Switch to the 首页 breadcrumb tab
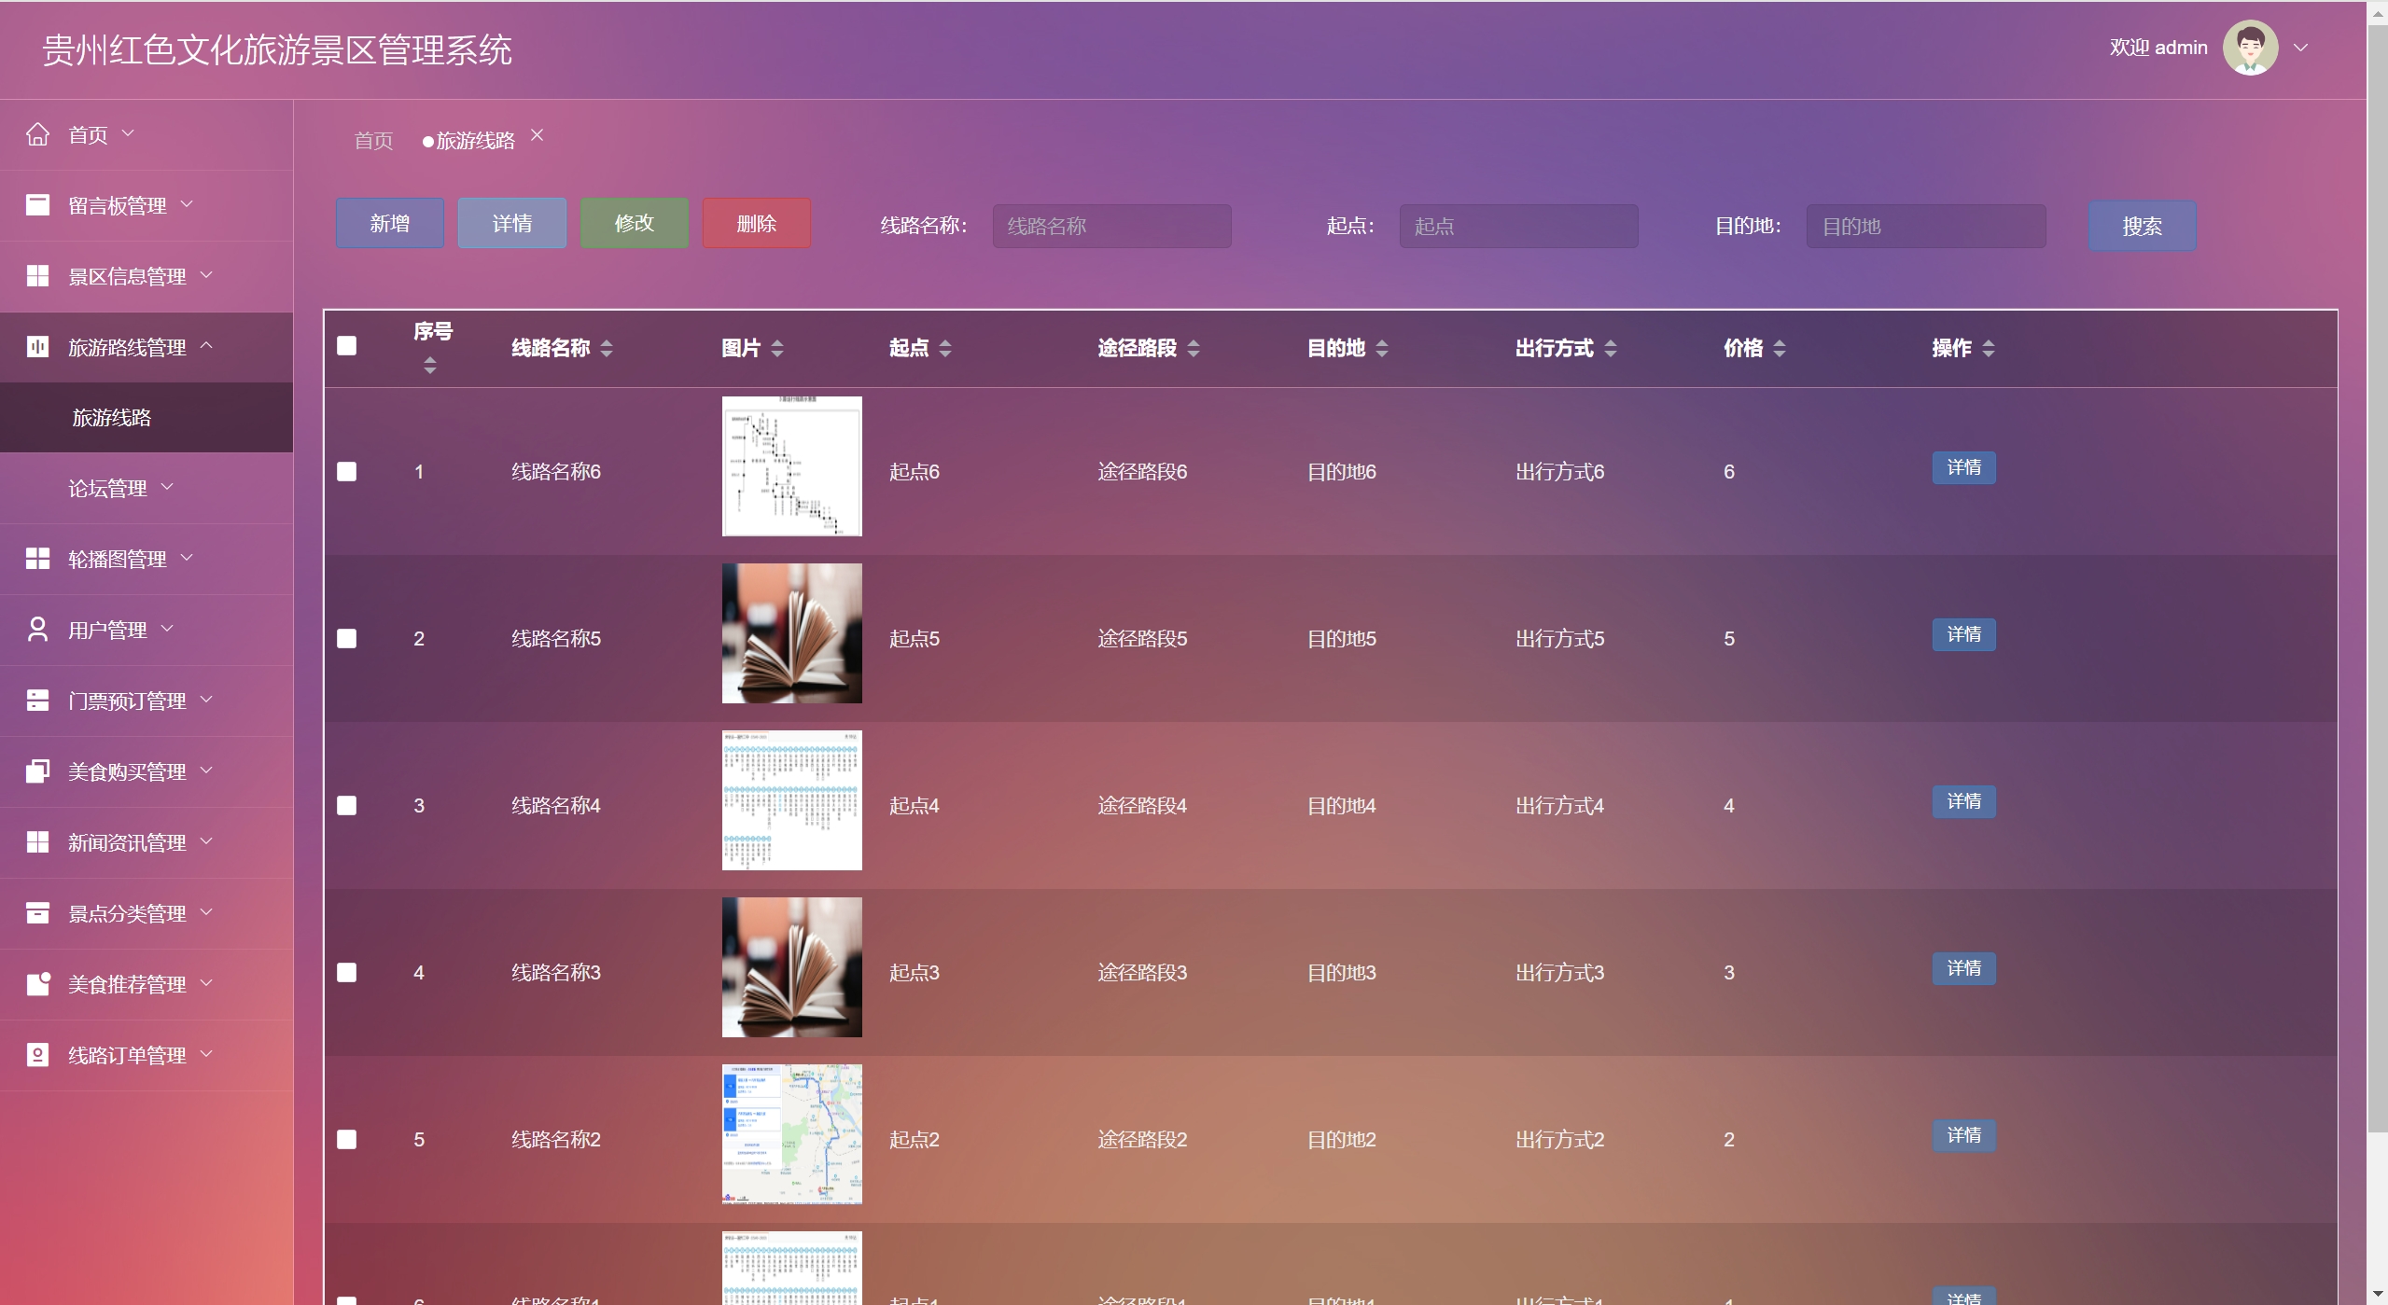The height and width of the screenshot is (1305, 2388). coord(374,141)
